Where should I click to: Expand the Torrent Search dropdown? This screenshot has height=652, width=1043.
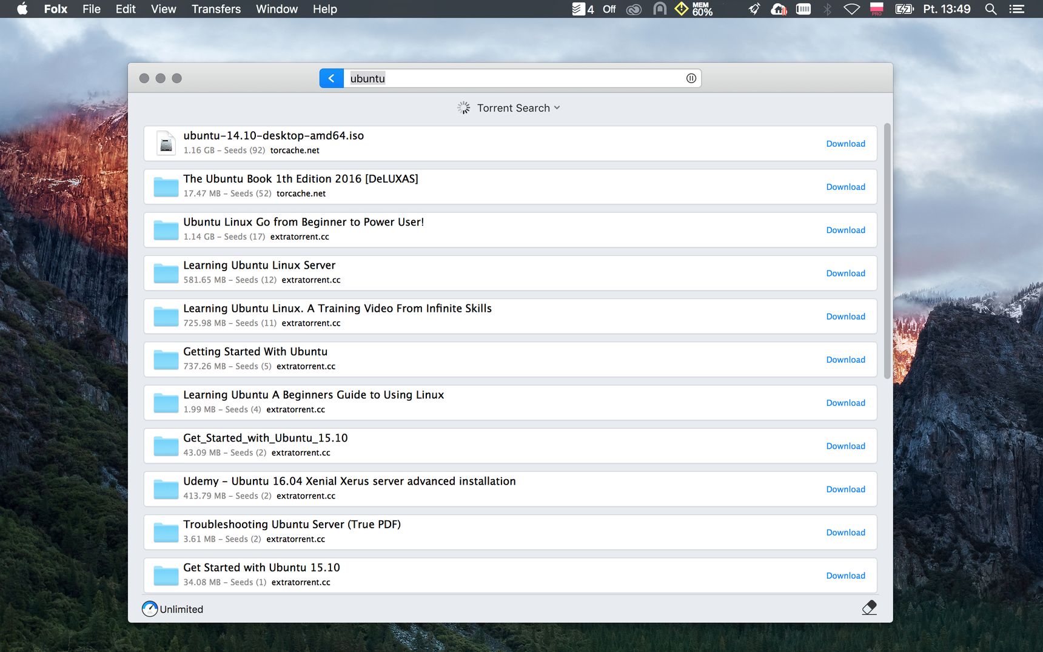tap(518, 108)
